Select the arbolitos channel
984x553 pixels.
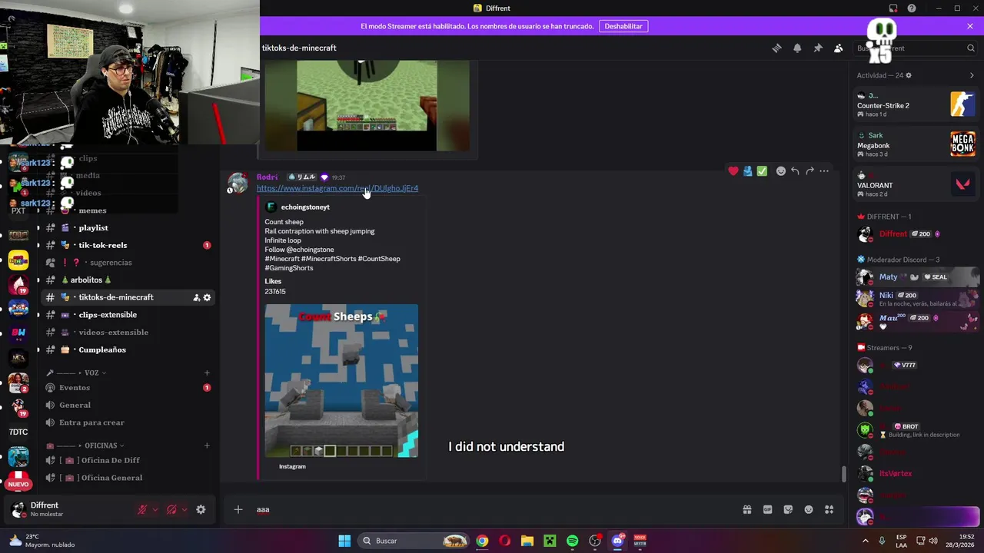click(x=128, y=280)
